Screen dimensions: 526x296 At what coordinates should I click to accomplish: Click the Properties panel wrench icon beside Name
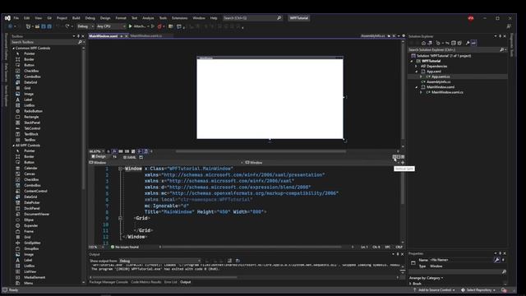pos(496,260)
